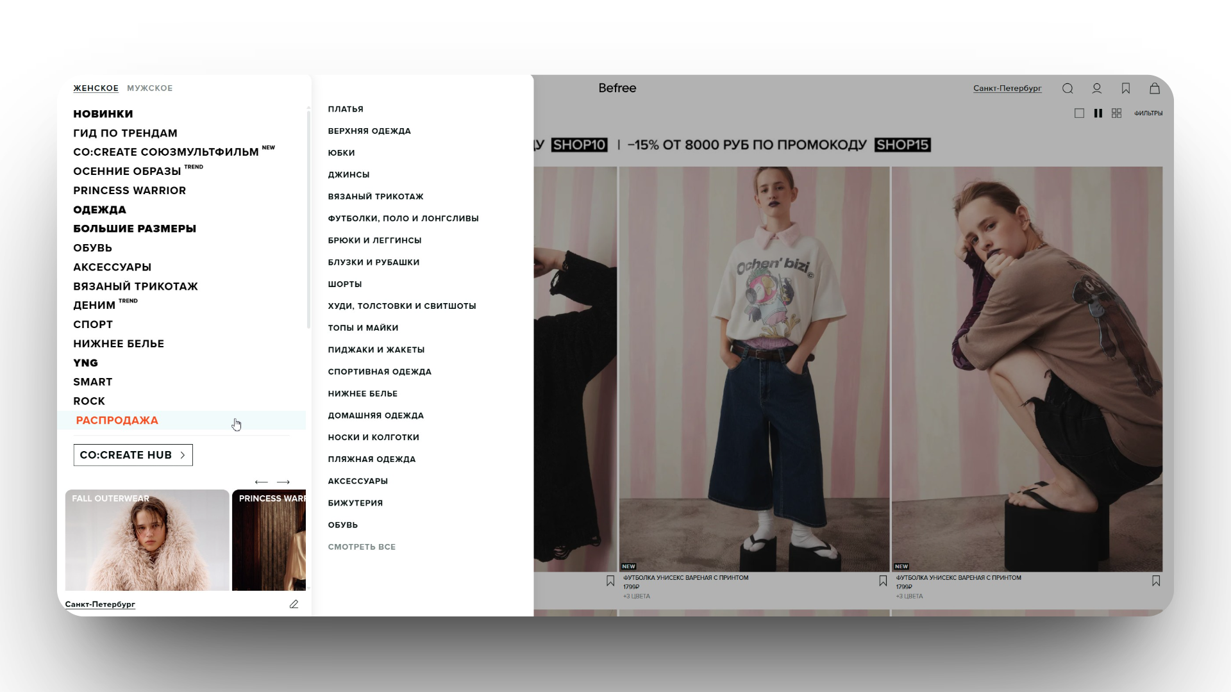Open the shopping bag cart icon
The image size is (1231, 692).
pos(1155,88)
